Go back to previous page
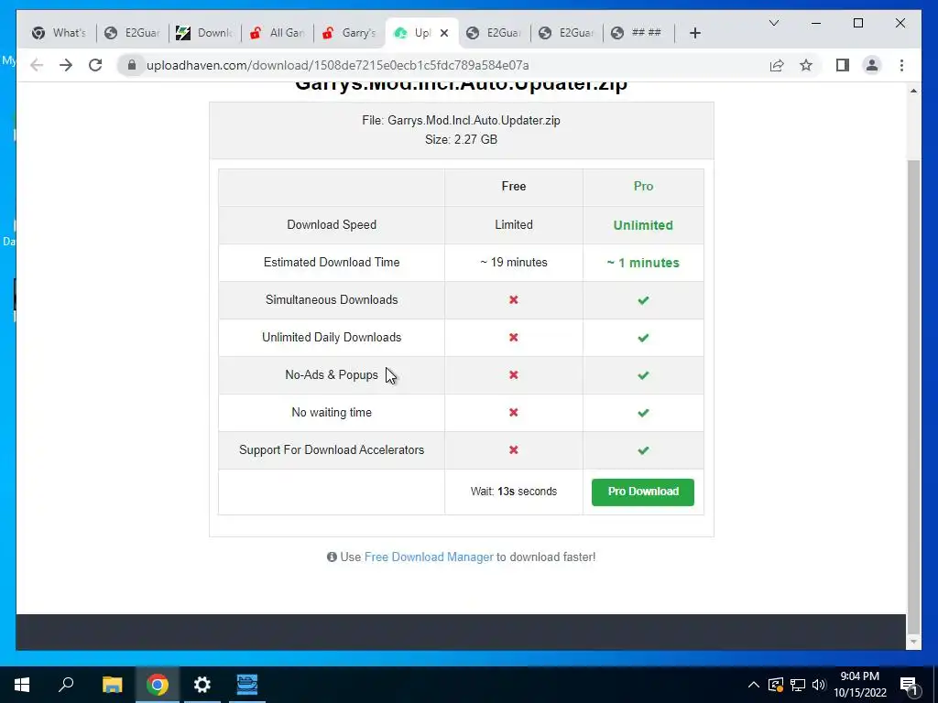The image size is (938, 703). coord(37,65)
